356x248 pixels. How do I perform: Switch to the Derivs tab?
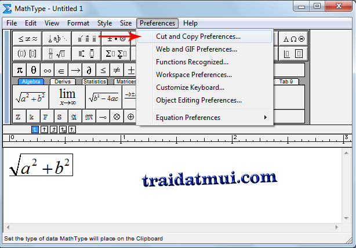tap(63, 82)
